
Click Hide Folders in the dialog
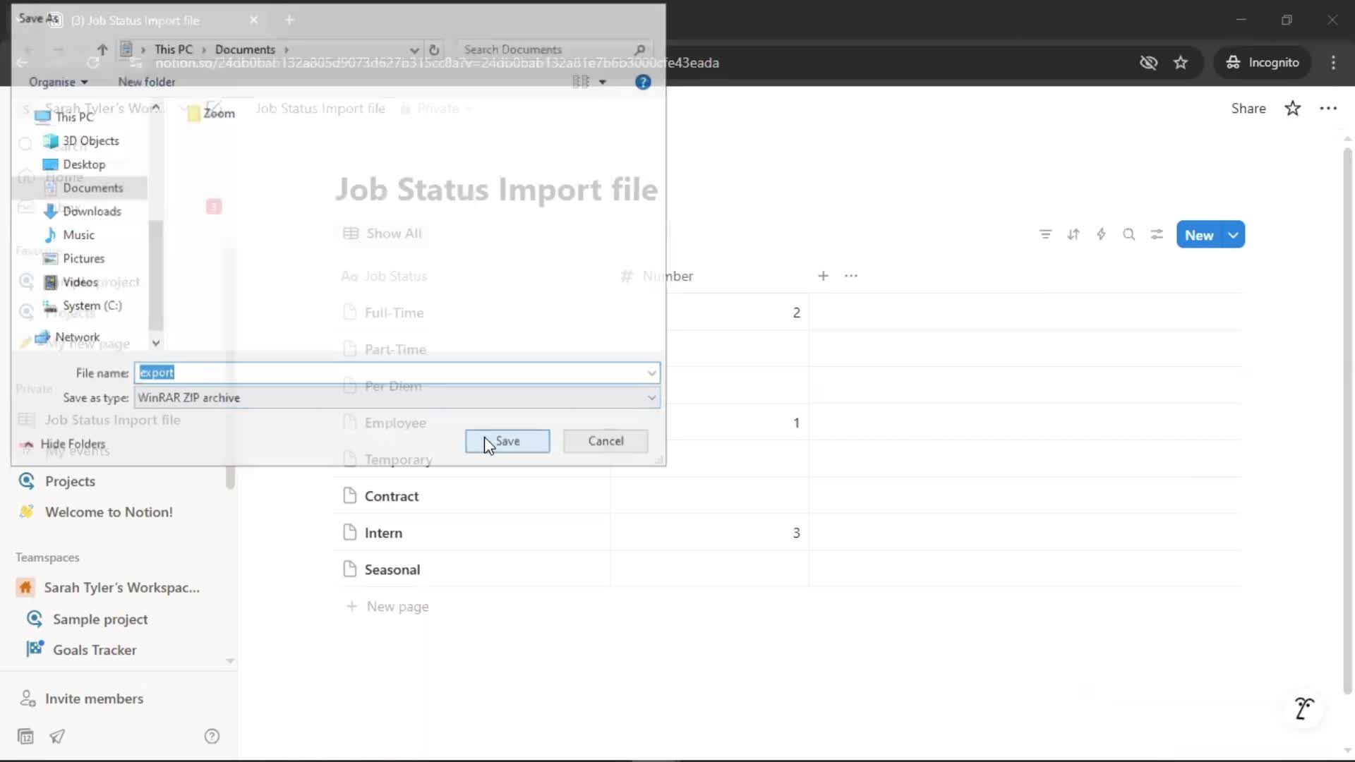65,444
